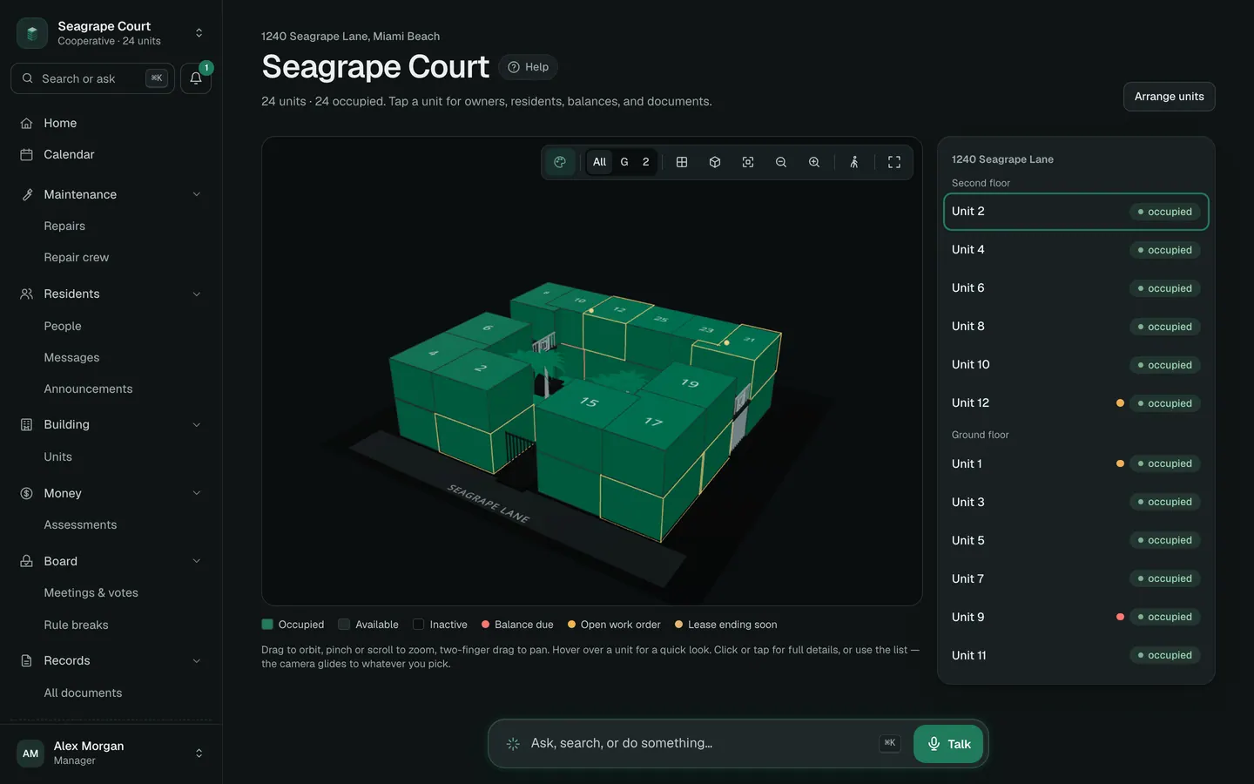Screen dimensions: 1254x784
Task: Collapse the Records section
Action: click(x=197, y=661)
